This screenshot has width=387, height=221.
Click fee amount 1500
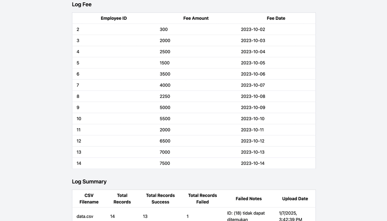pos(164,63)
